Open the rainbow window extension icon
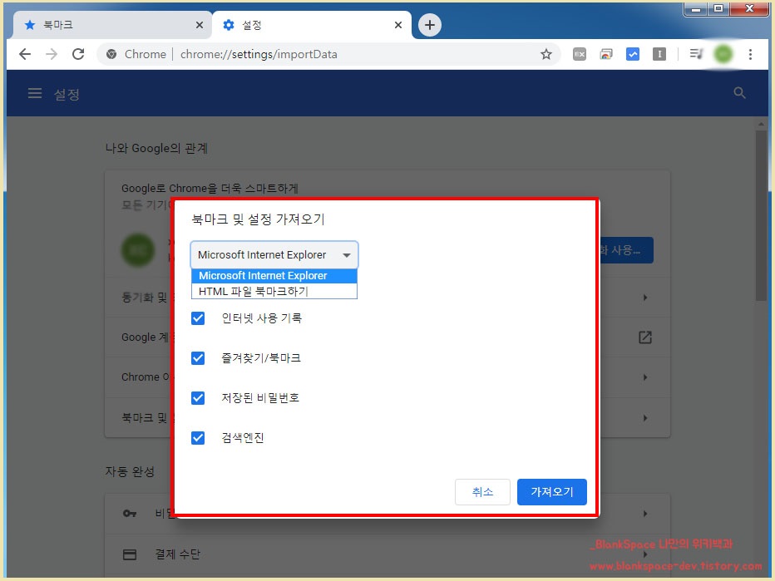Screen dimensions: 775x581 tap(606, 54)
